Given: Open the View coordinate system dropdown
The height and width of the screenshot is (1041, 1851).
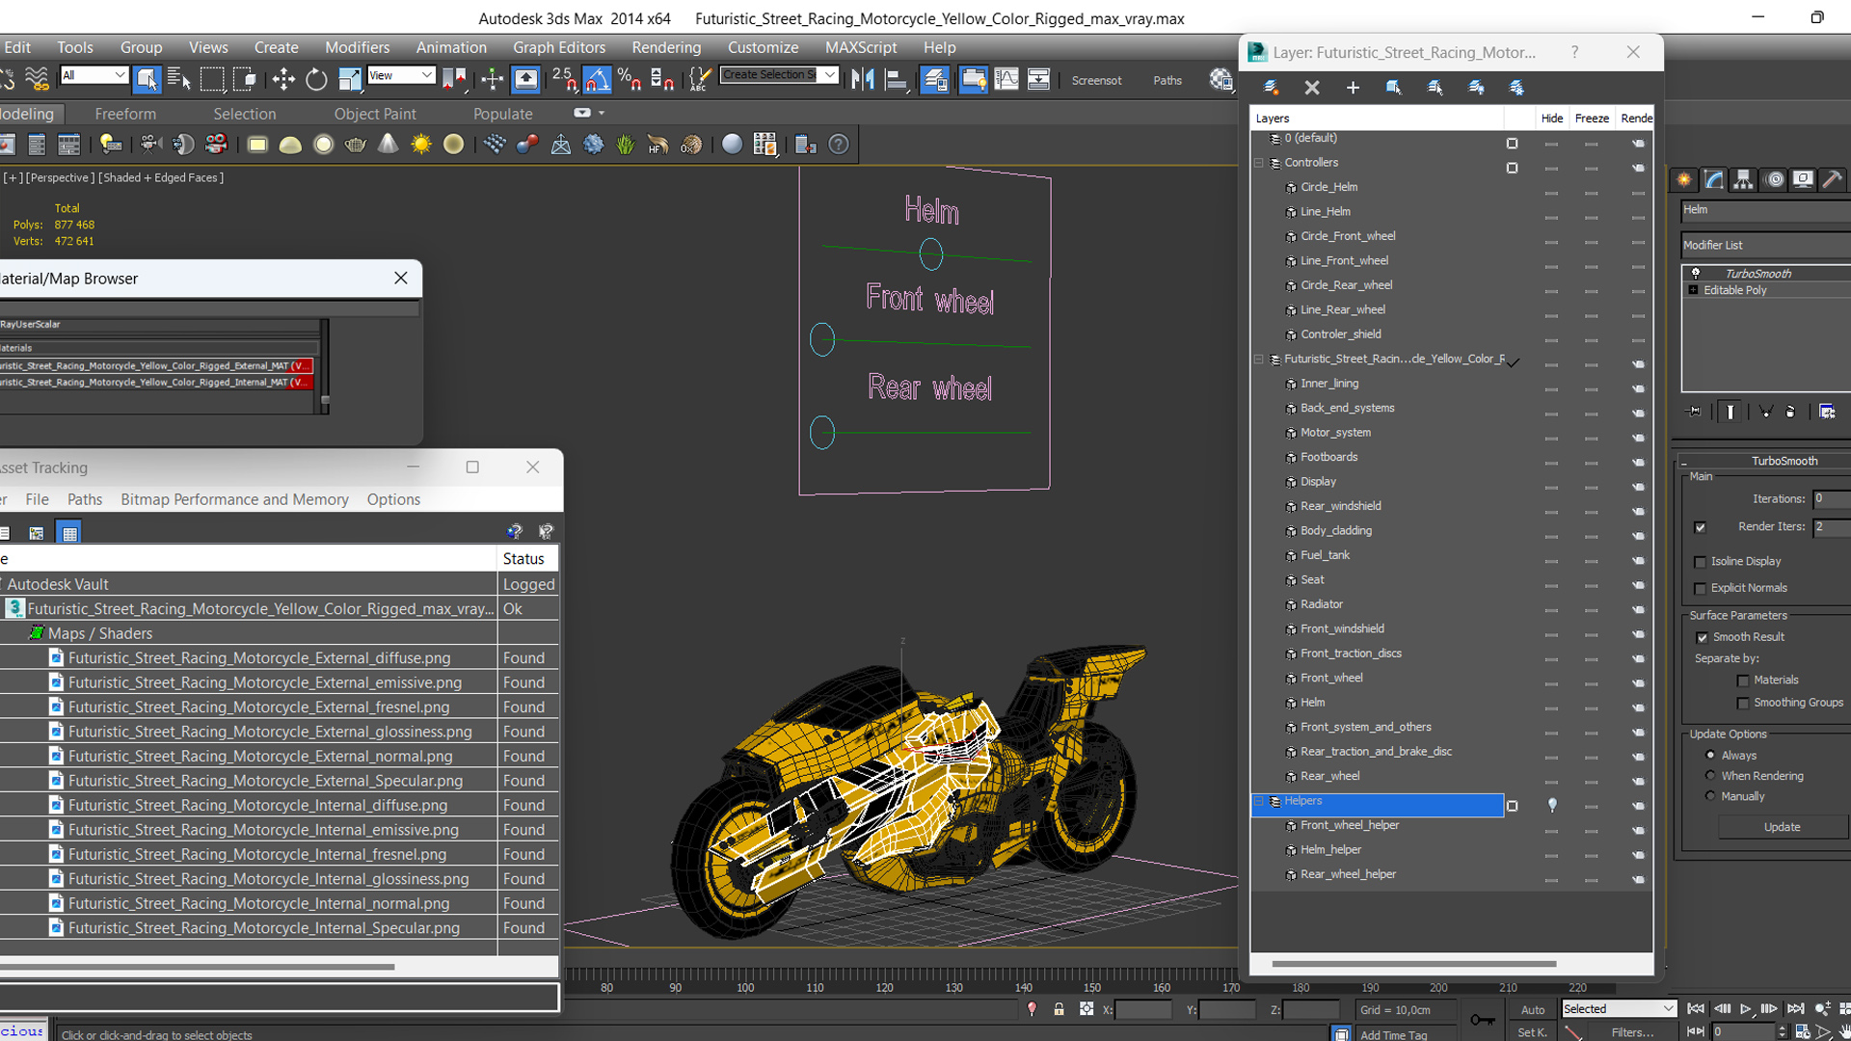Looking at the screenshot, I should tap(400, 75).
